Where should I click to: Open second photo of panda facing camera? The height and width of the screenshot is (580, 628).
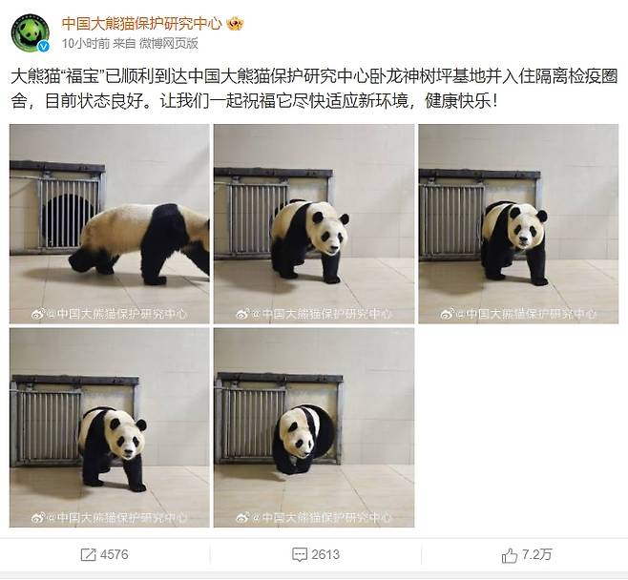[x=314, y=224]
